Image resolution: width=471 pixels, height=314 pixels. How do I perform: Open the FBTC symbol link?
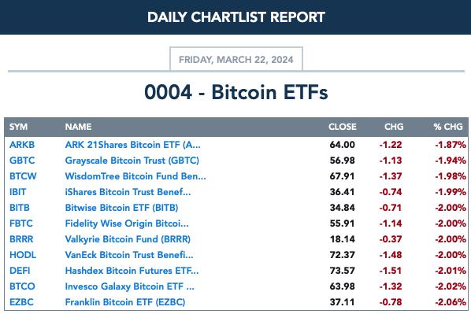click(x=21, y=223)
